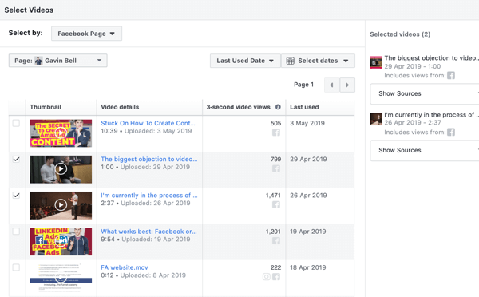479x297 pixels.
Task: Click the Selected videos (2) heading
Action: (400, 34)
